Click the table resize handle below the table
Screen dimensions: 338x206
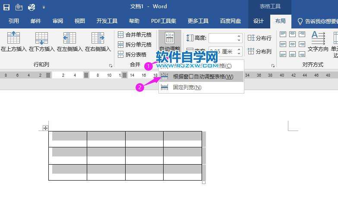204,183
